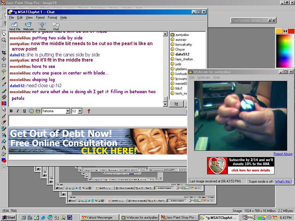
Task: Click the Report Abuse link
Action: point(283,154)
